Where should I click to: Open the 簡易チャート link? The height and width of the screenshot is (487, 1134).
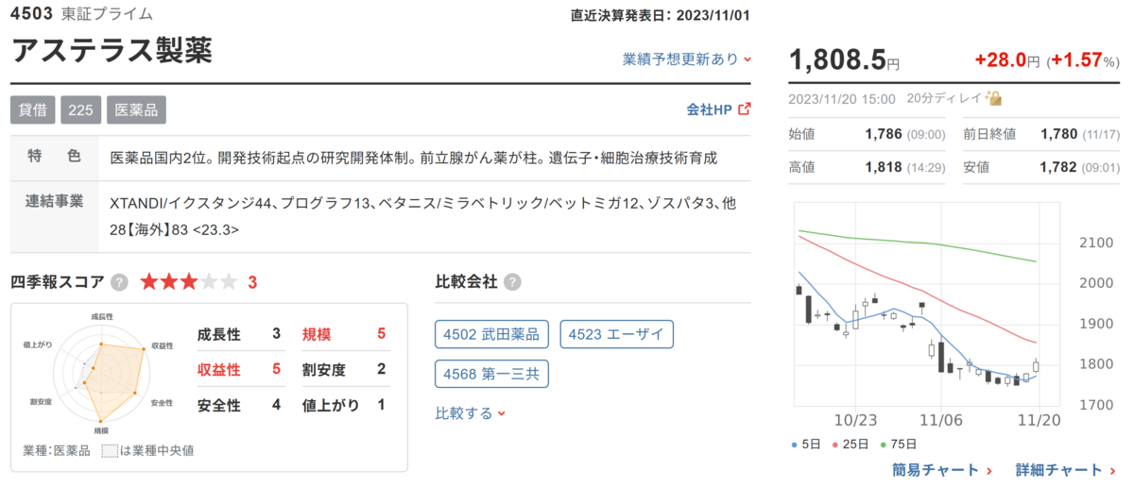942,470
